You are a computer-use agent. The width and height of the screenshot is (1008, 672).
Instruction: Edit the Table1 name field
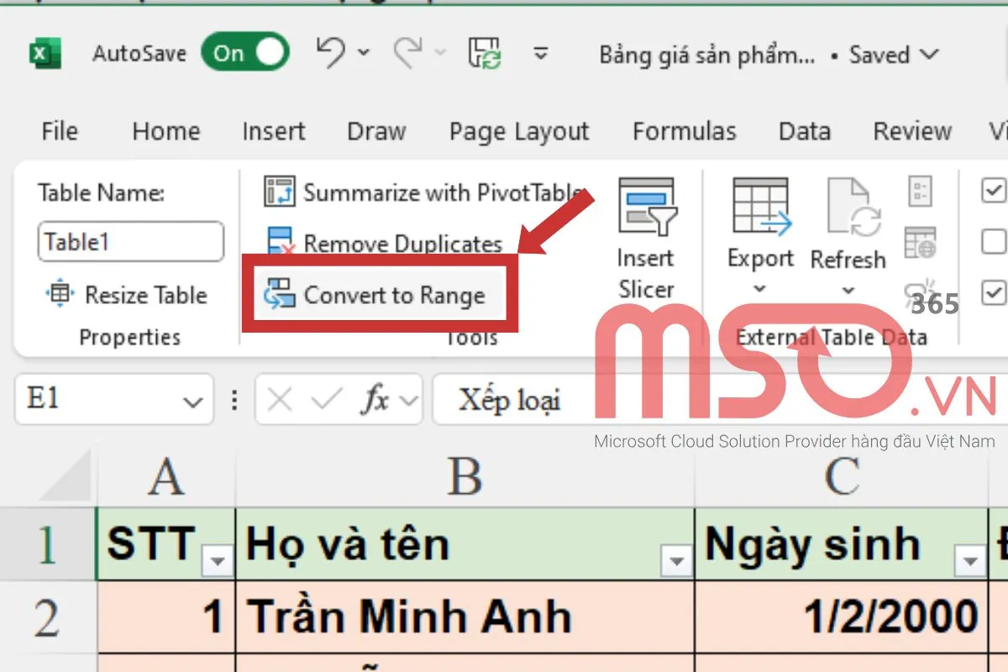coord(129,242)
